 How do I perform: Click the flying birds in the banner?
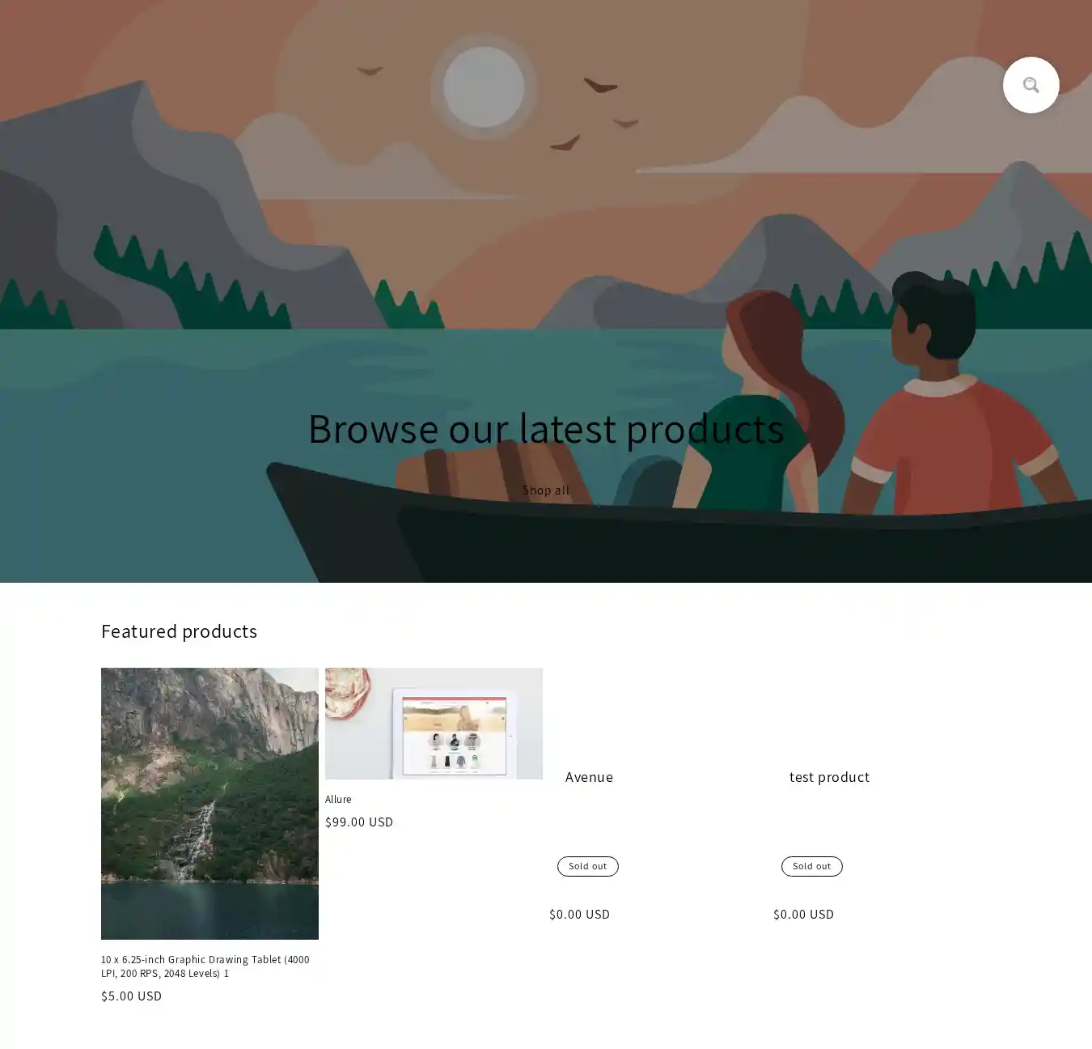coord(600,86)
